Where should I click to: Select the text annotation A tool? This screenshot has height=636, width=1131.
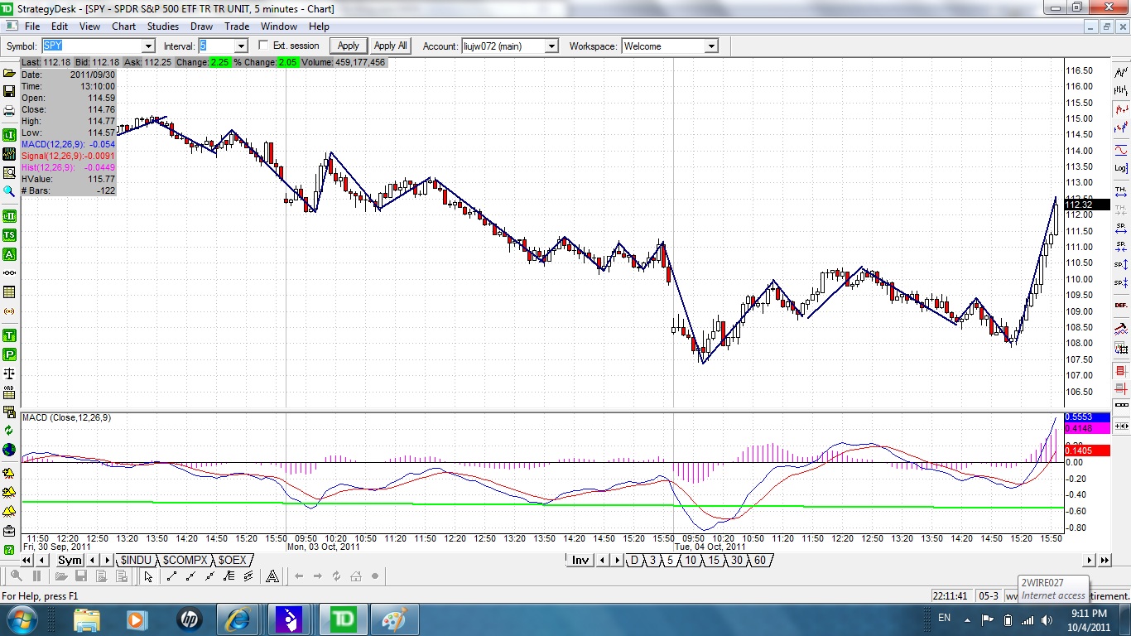(272, 576)
